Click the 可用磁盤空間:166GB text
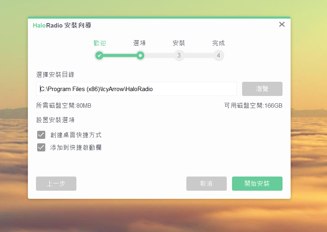This screenshot has height=232, width=327. pos(253,106)
